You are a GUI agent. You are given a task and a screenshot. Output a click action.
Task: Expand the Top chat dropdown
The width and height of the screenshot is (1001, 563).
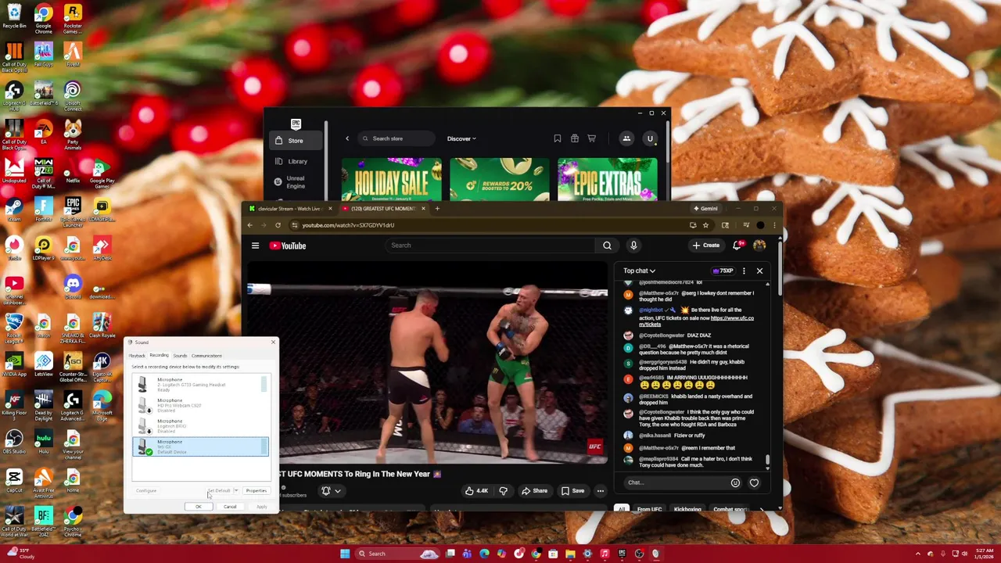tap(639, 271)
